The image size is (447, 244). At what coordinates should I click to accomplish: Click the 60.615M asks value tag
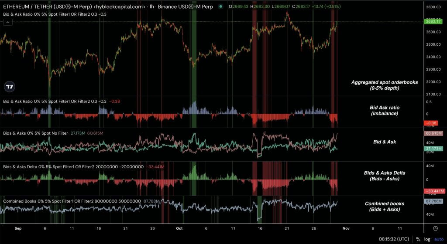[x=433, y=133]
